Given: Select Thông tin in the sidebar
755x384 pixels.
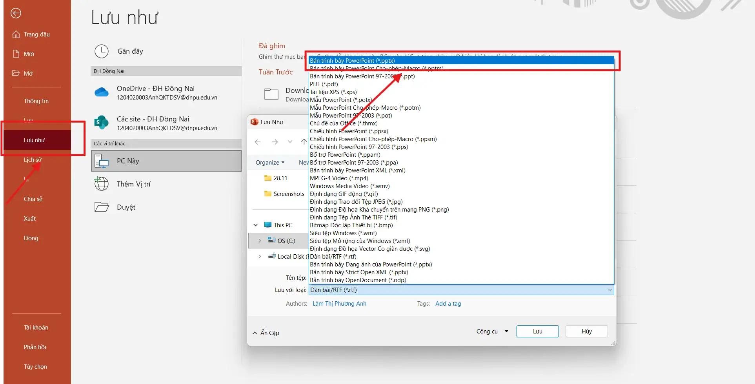Looking at the screenshot, I should pos(36,101).
